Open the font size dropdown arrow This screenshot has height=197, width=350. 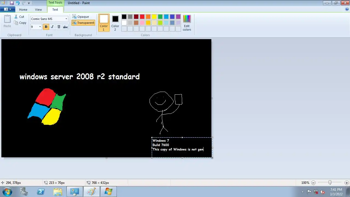pos(40,27)
